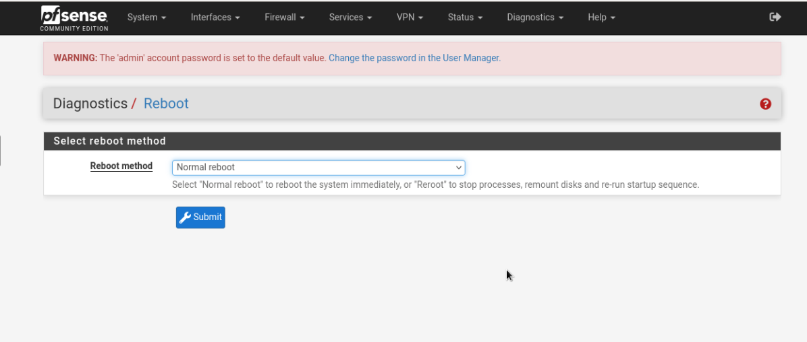
Task: Click the bold WARNING text in the alert banner
Action: point(76,58)
